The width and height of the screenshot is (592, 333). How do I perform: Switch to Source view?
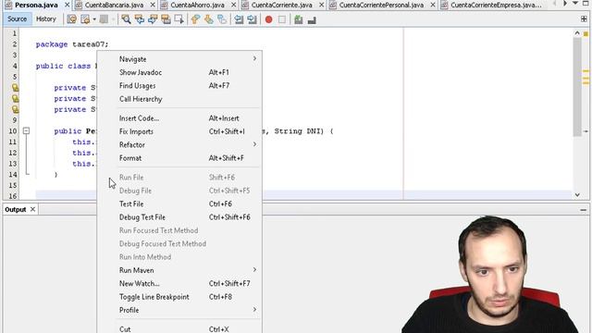pos(17,18)
